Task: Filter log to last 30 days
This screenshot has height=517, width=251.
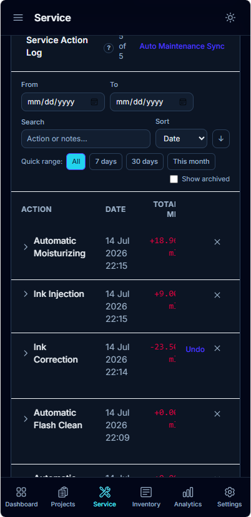Action: pyautogui.click(x=145, y=161)
